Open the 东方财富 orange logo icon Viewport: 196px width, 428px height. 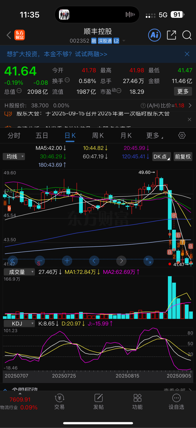coord(20,35)
